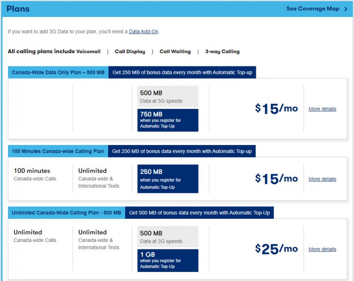
Task: Click the 250 MB Automatic Top-Up box
Action: [168, 179]
